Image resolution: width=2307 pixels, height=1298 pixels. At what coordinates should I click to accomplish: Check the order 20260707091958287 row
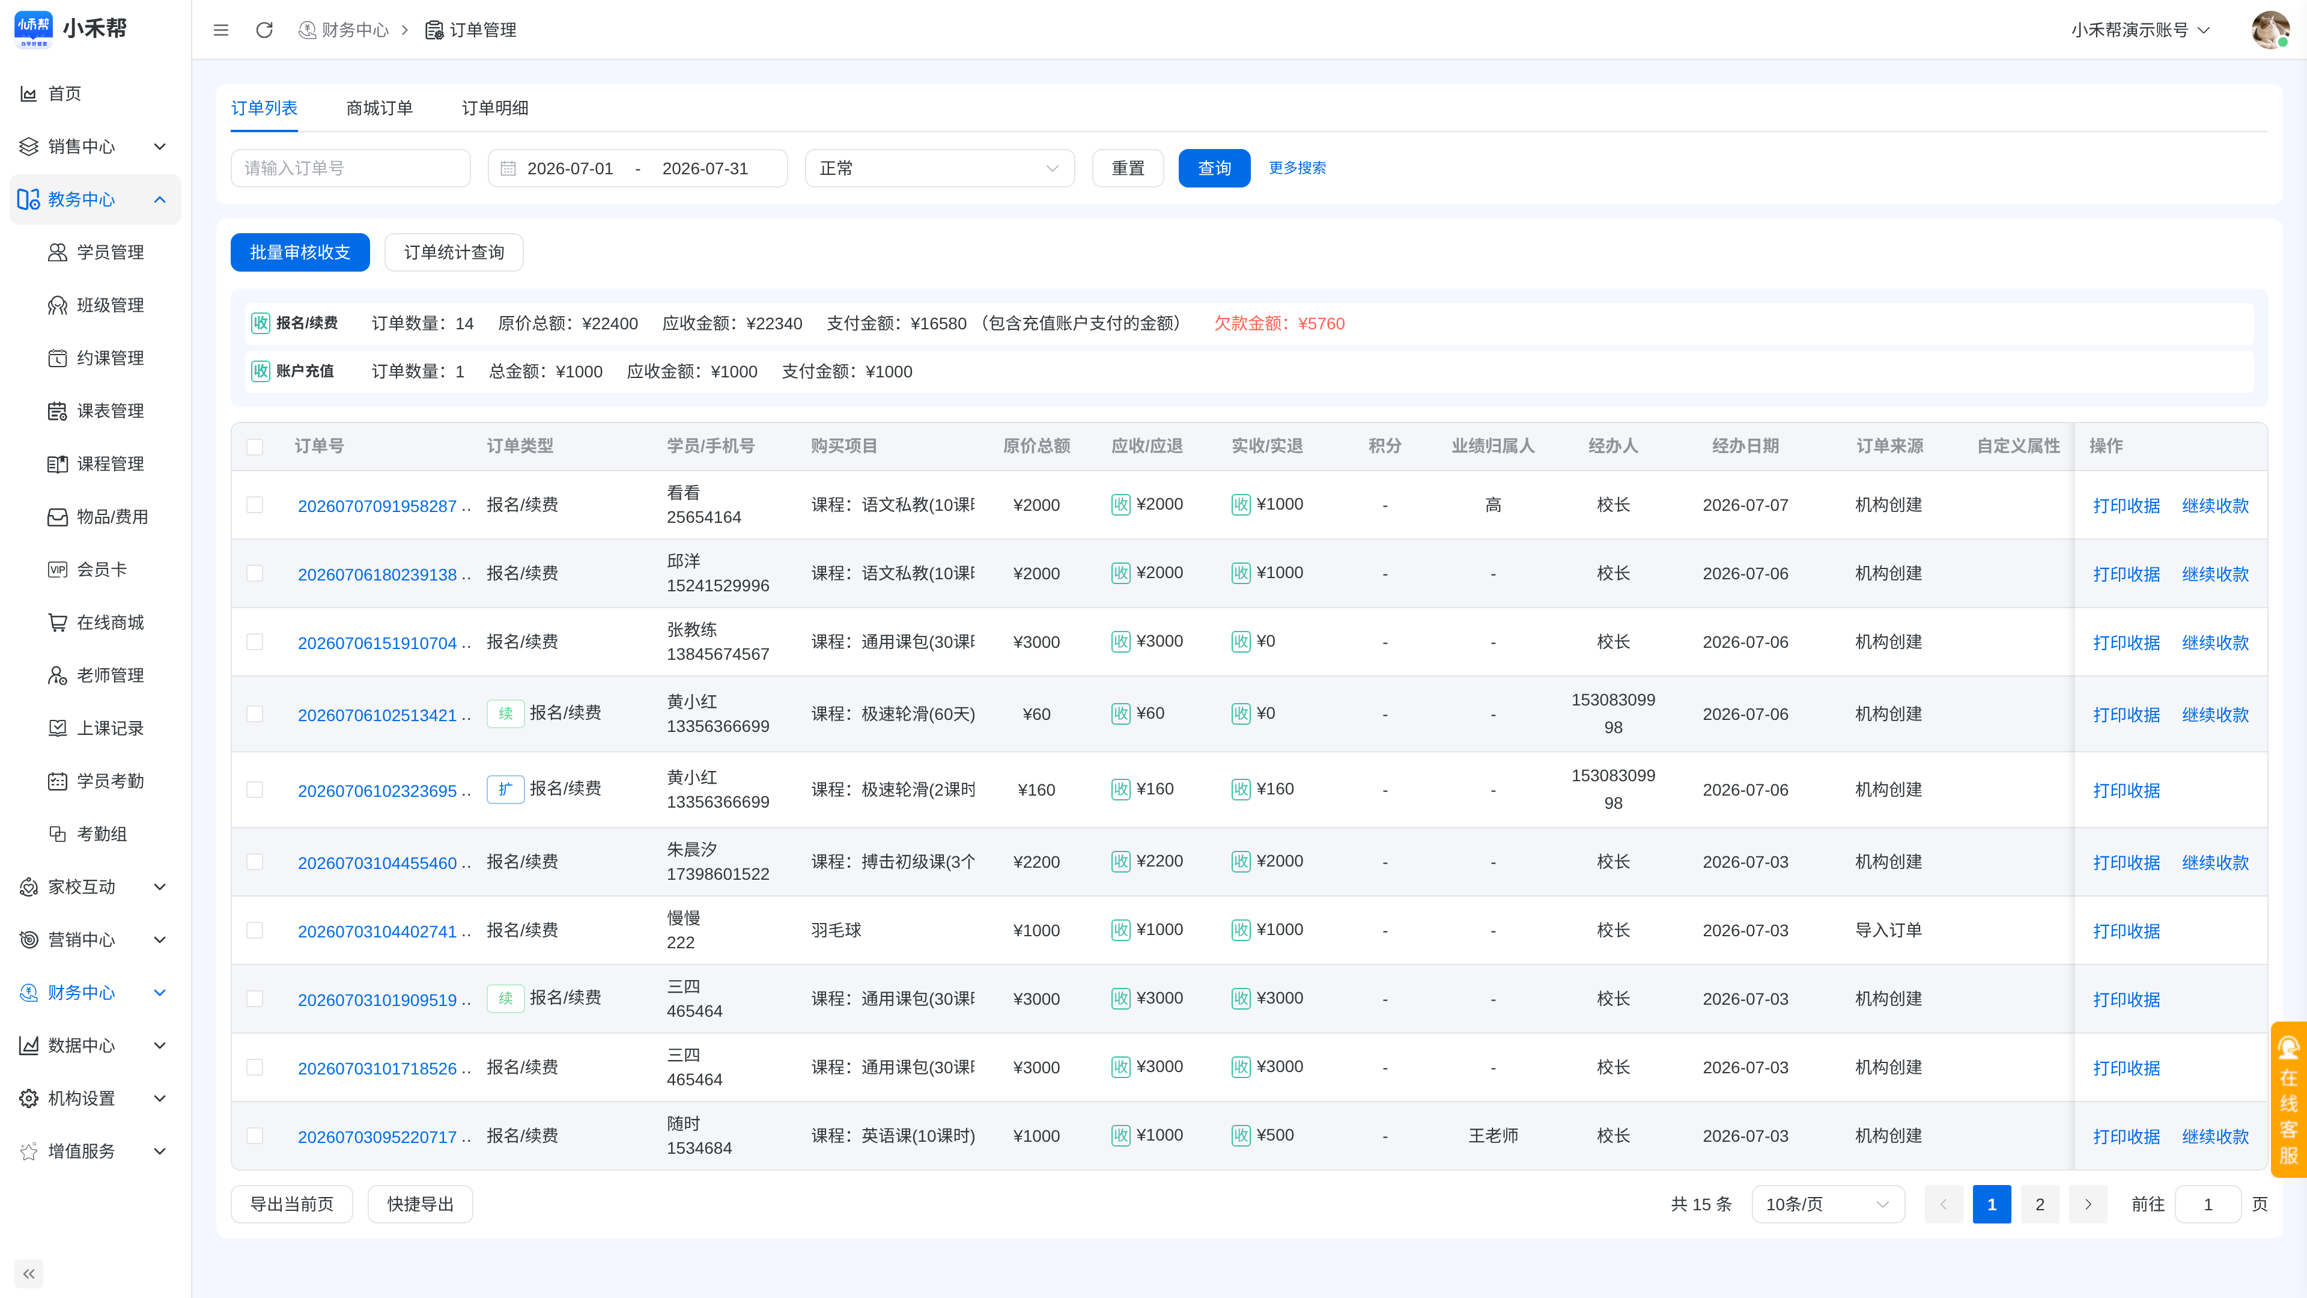tap(255, 504)
